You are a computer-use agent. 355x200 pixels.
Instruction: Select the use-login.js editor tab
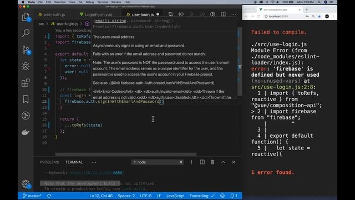tap(143, 14)
